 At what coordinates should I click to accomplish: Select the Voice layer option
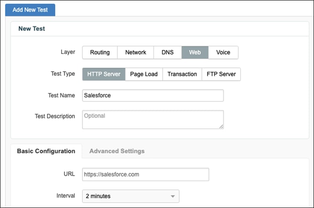[223, 53]
